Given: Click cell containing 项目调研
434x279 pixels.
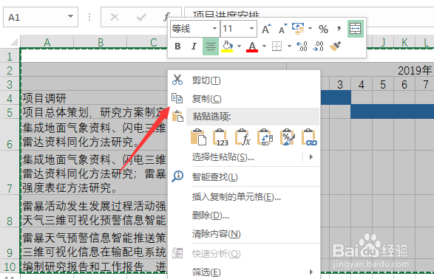Looking at the screenshot, I should point(94,97).
